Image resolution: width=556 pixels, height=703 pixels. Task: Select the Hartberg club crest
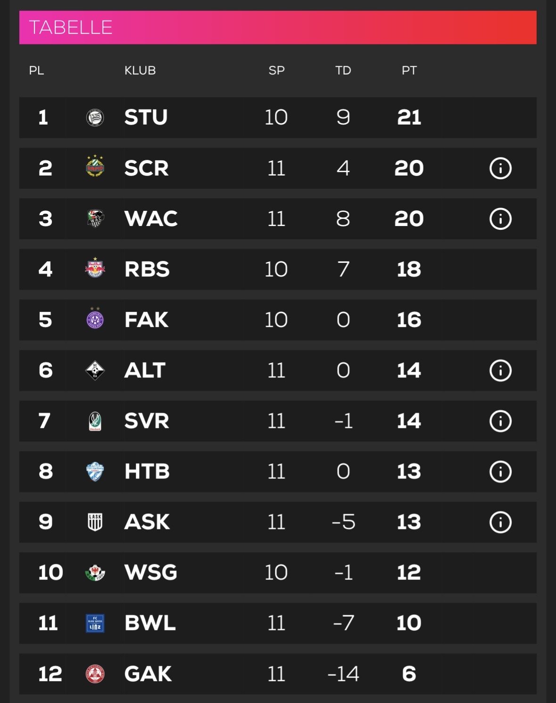pos(95,471)
